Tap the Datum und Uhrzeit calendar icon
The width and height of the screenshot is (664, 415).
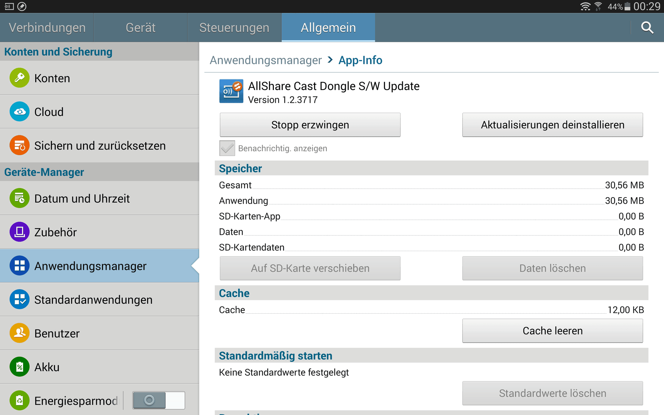pyautogui.click(x=19, y=198)
